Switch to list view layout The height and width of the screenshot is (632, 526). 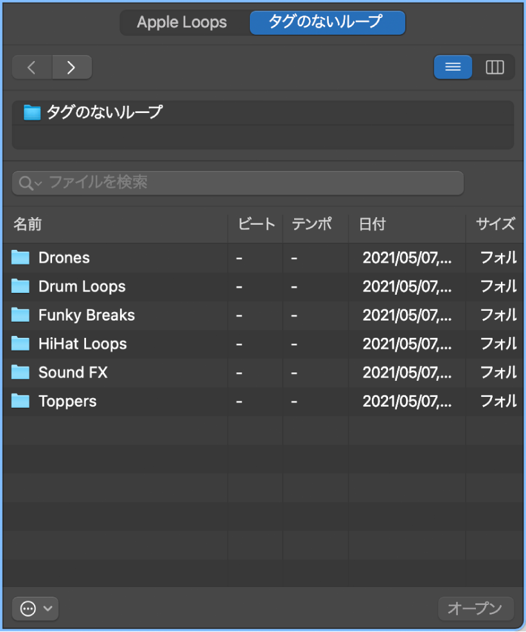coord(453,67)
